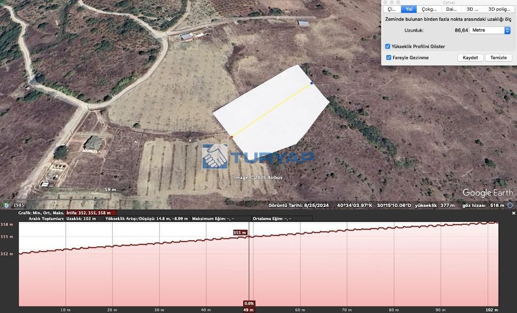
Task: Switch to the Çokg... polygon tab
Action: pyautogui.click(x=429, y=9)
